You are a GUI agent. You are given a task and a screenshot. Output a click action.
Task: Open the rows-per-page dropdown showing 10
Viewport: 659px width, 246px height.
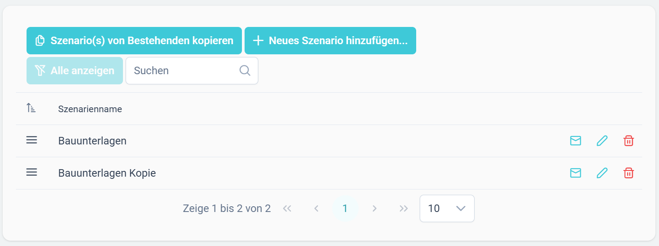[447, 208]
